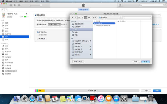This screenshot has width=167, height=104.
Task: Open the 最常播放的 25 项 playlist
Action: point(11,71)
